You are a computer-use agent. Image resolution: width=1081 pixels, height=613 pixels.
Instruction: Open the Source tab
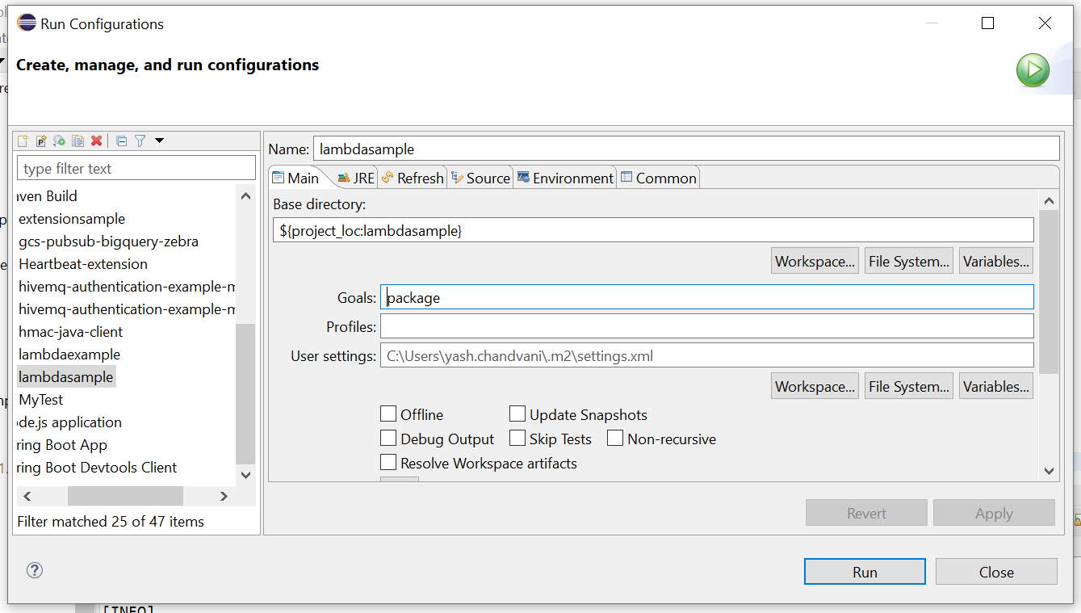tap(481, 178)
